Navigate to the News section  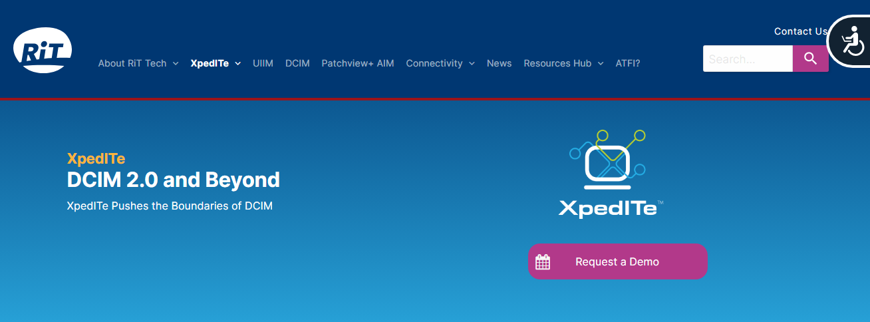499,63
